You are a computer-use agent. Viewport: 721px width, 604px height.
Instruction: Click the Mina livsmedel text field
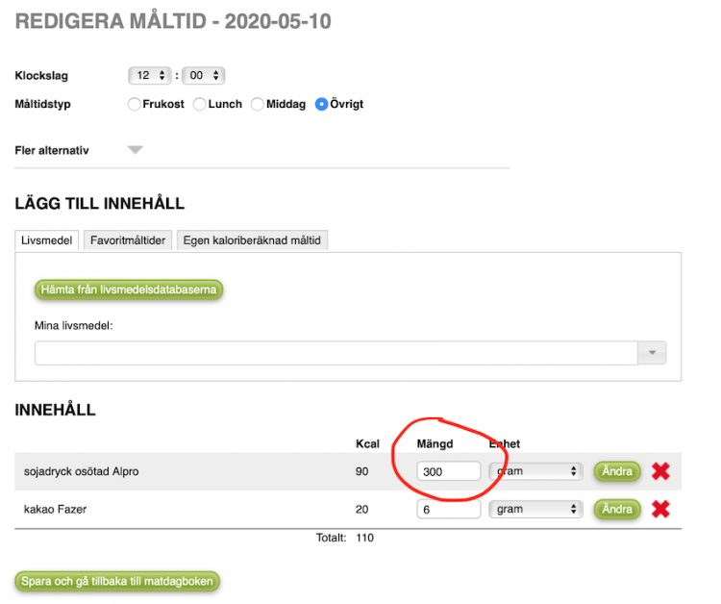(336, 353)
